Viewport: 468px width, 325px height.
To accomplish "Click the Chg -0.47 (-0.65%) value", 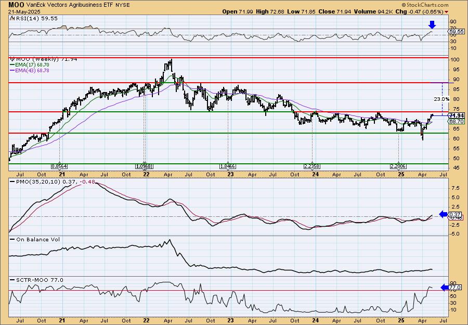I will pos(419,11).
